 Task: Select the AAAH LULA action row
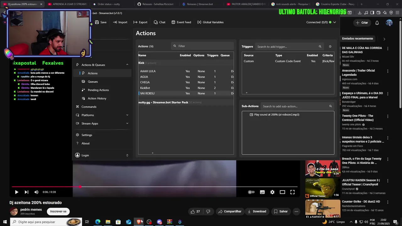186,71
